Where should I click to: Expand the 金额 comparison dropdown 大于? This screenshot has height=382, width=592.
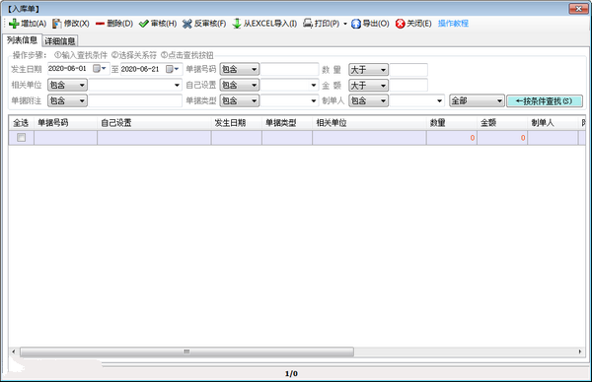coord(368,86)
